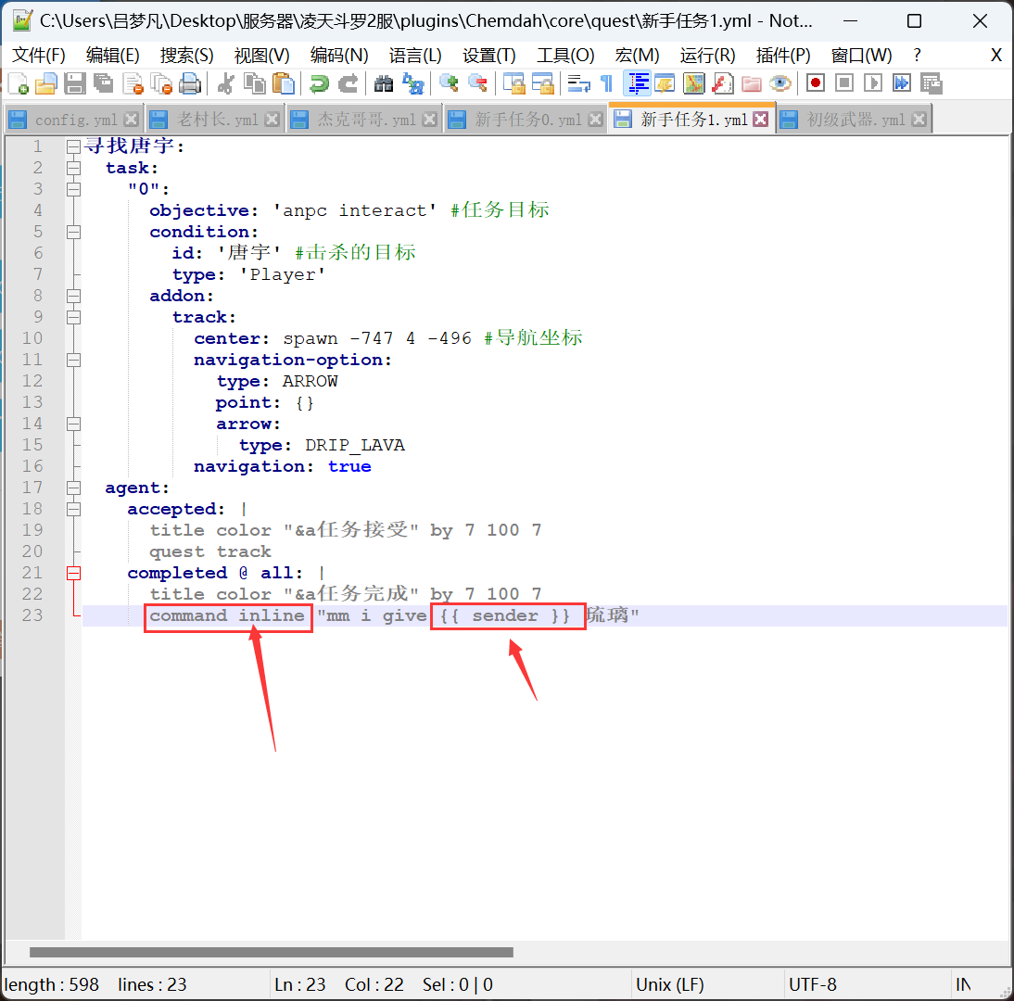Click the Zoom in toolbar icon
The height and width of the screenshot is (1001, 1014).
[449, 83]
